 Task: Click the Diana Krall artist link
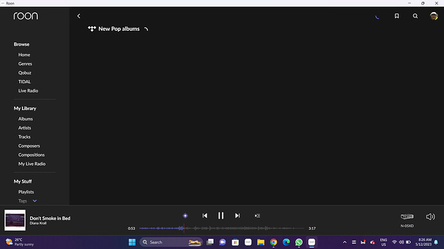(38, 223)
